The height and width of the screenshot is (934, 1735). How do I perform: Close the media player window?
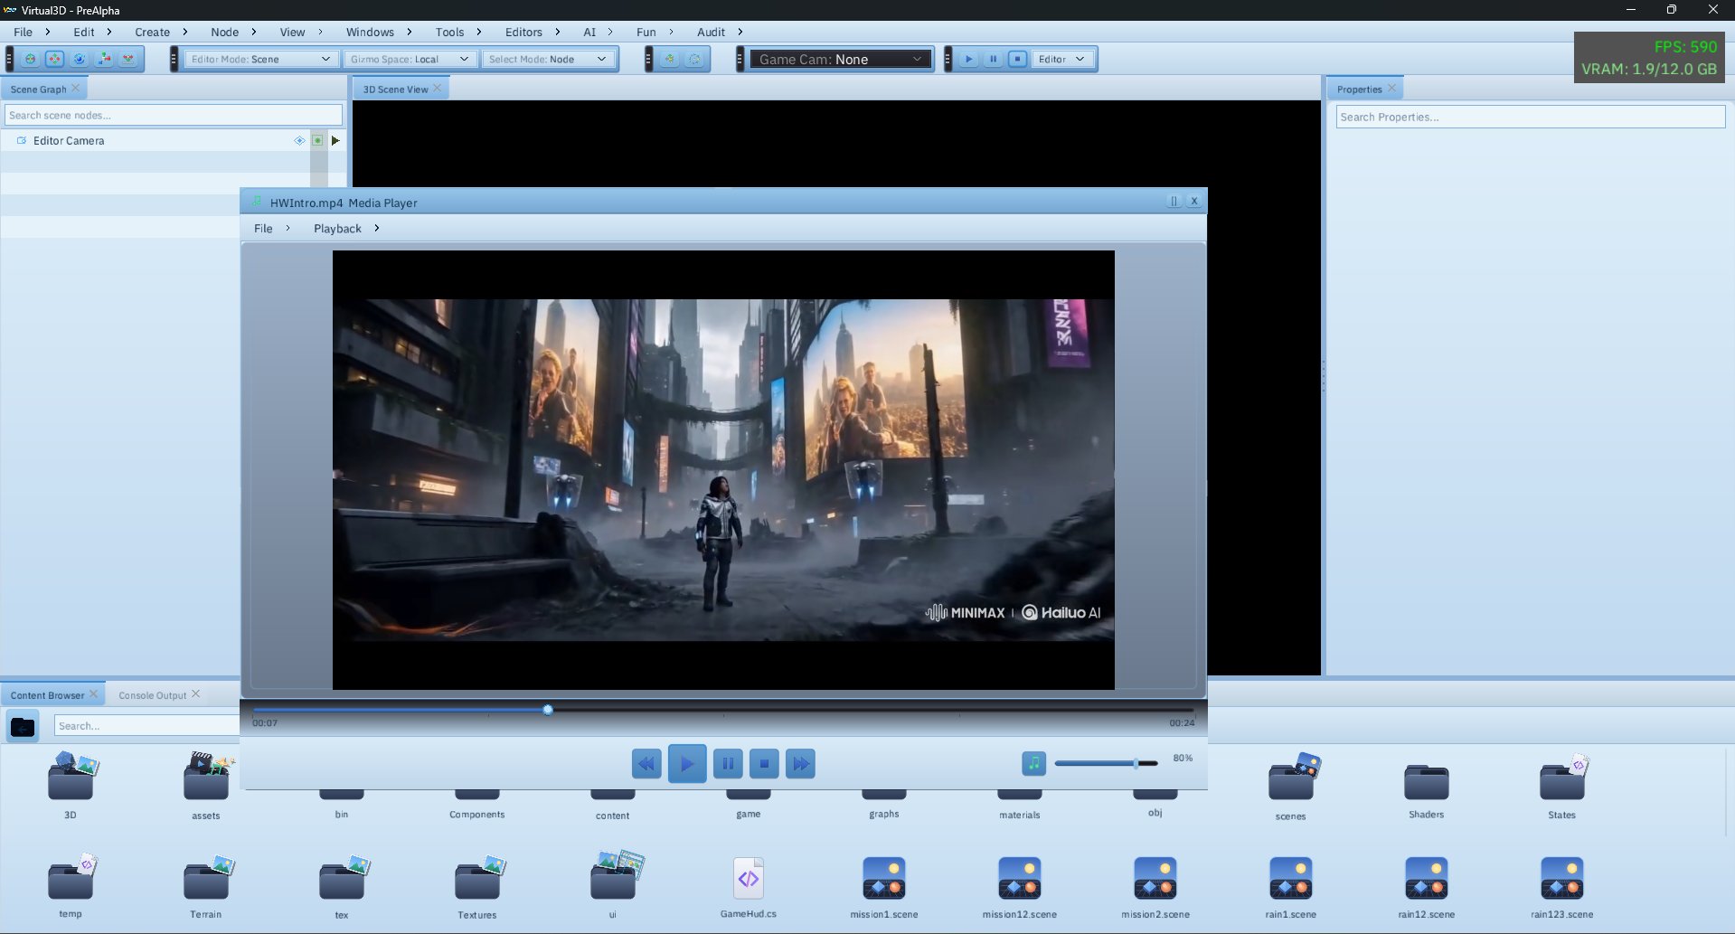tap(1194, 202)
